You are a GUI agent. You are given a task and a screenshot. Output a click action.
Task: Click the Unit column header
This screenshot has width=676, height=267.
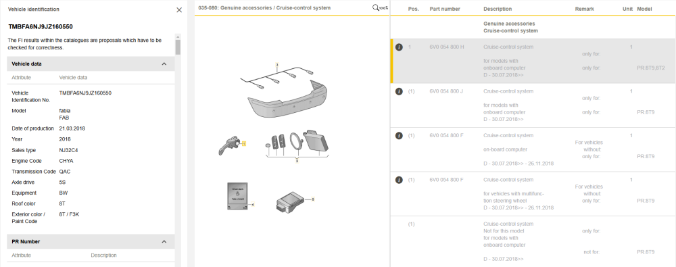[x=628, y=9]
